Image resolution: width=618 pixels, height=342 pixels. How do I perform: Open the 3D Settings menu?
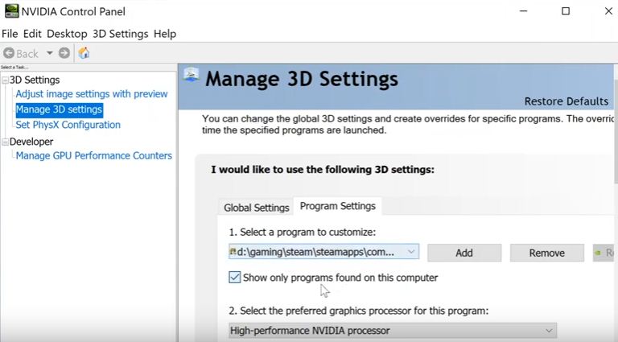coord(121,34)
